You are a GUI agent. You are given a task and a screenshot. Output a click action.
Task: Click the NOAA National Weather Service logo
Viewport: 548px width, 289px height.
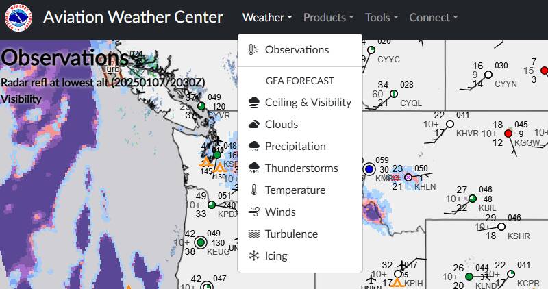point(16,17)
